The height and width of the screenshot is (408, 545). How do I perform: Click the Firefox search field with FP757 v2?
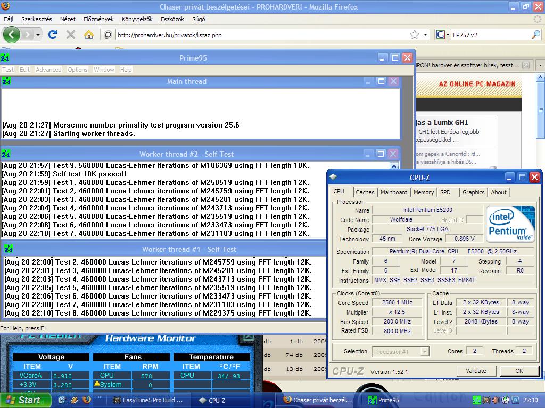(491, 35)
